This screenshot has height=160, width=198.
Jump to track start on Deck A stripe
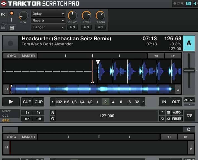point(7,89)
